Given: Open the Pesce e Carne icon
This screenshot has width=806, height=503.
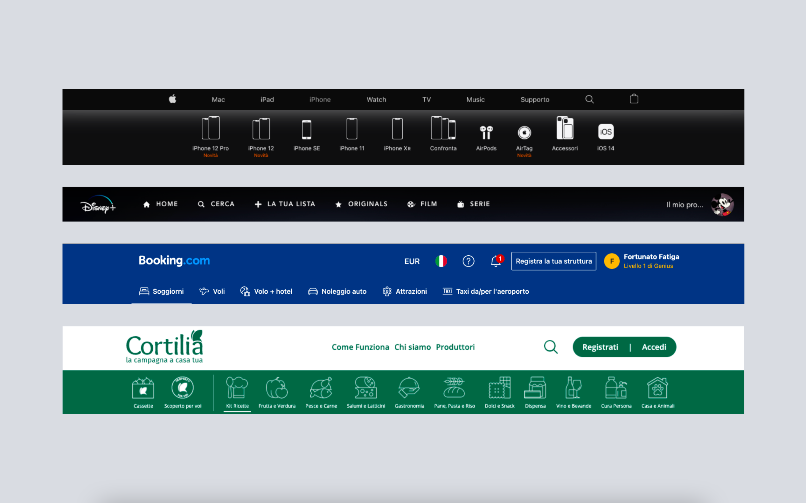Looking at the screenshot, I should (321, 388).
